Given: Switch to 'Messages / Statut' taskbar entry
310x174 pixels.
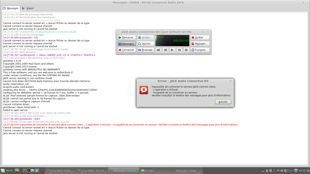Looking at the screenshot, I should 187,171.
